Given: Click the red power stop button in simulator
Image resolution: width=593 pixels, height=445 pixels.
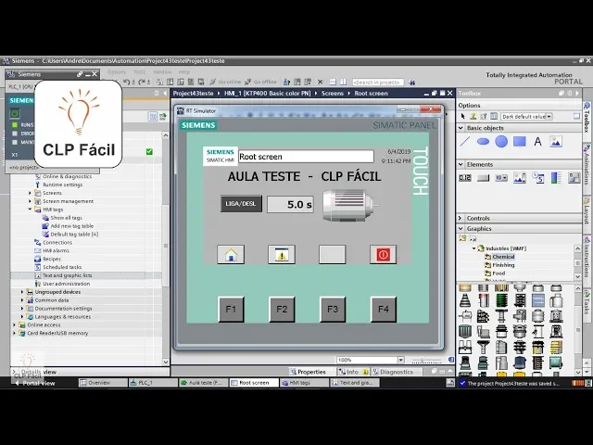Looking at the screenshot, I should (383, 255).
